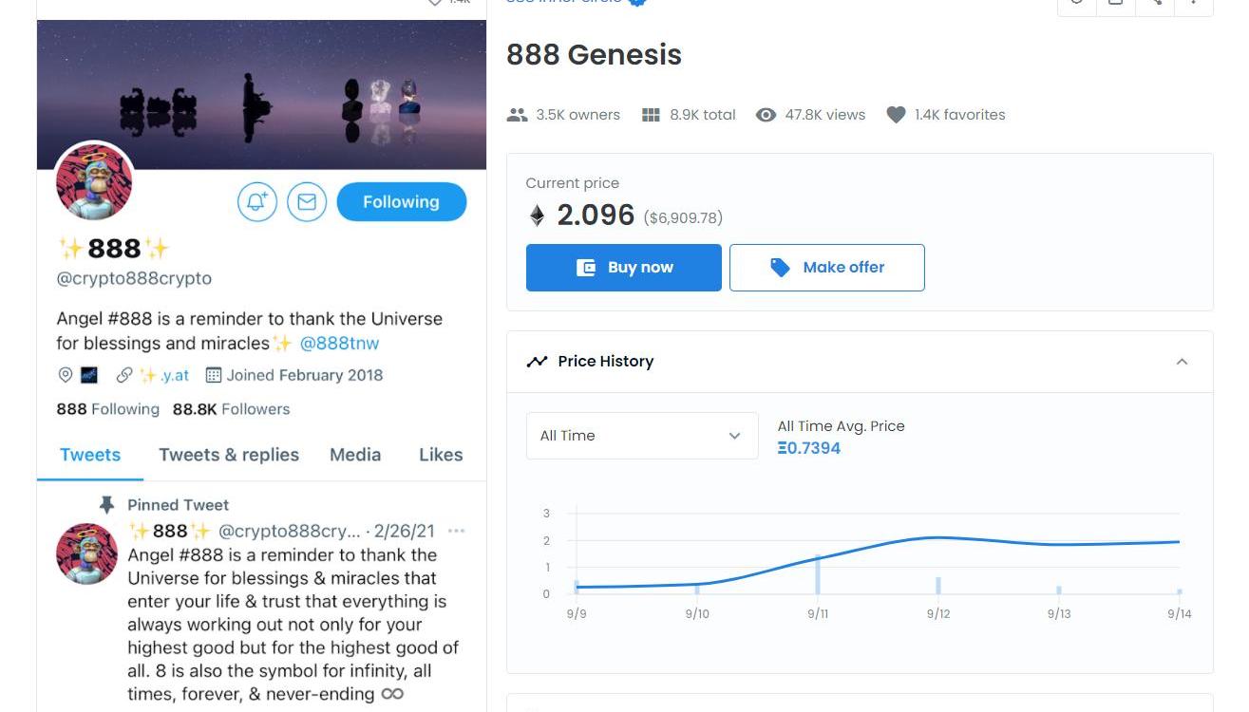
Task: Click the heart icon beside 1.4K favorites
Action: [896, 115]
